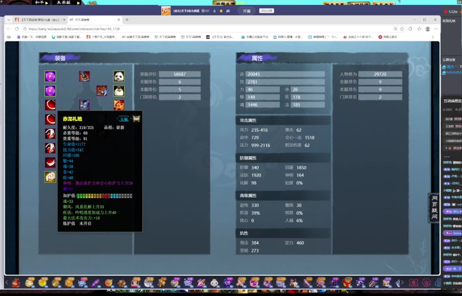Viewport: 462px width, 296px height.
Task: Select the flame emblem equipment icon
Action: click(119, 105)
